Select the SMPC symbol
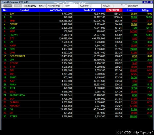The height and width of the screenshot is (135, 154). (x=13, y=77)
